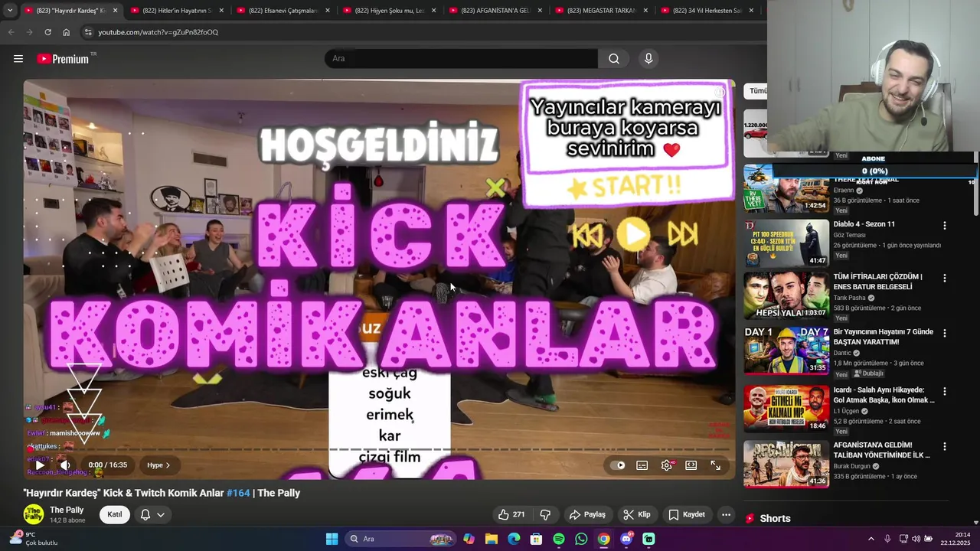This screenshot has height=551, width=980.
Task: Click Dantic channel name
Action: [842, 353]
